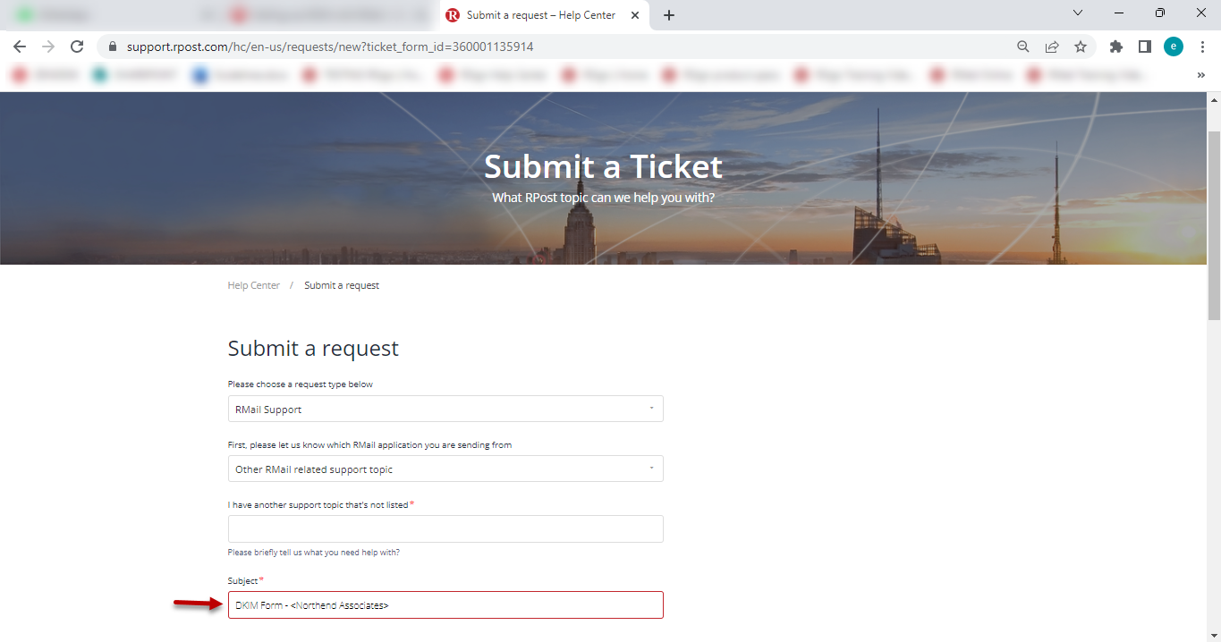This screenshot has height=642, width=1221.
Task: Follow the Help Center breadcrumb link
Action: [254, 285]
